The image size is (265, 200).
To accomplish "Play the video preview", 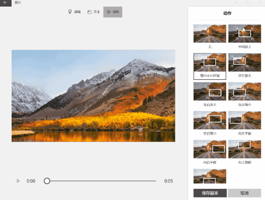I will click(18, 181).
